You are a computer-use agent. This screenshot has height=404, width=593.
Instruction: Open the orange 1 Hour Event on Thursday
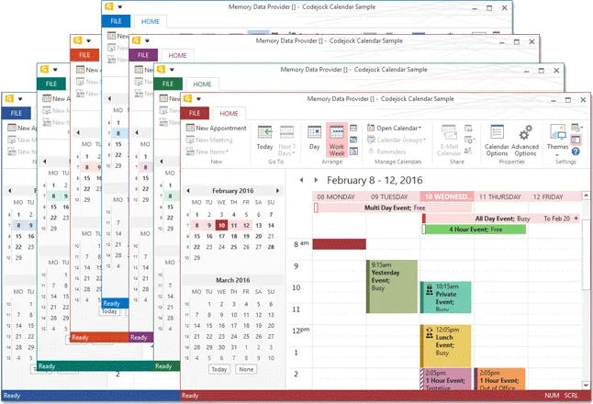point(499,378)
